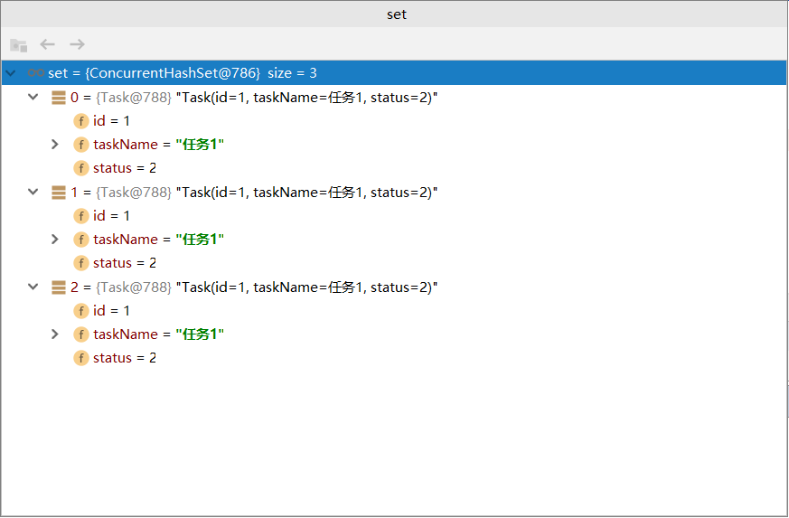The image size is (789, 518).
Task: Expand taskName field under element 2
Action: pos(55,334)
